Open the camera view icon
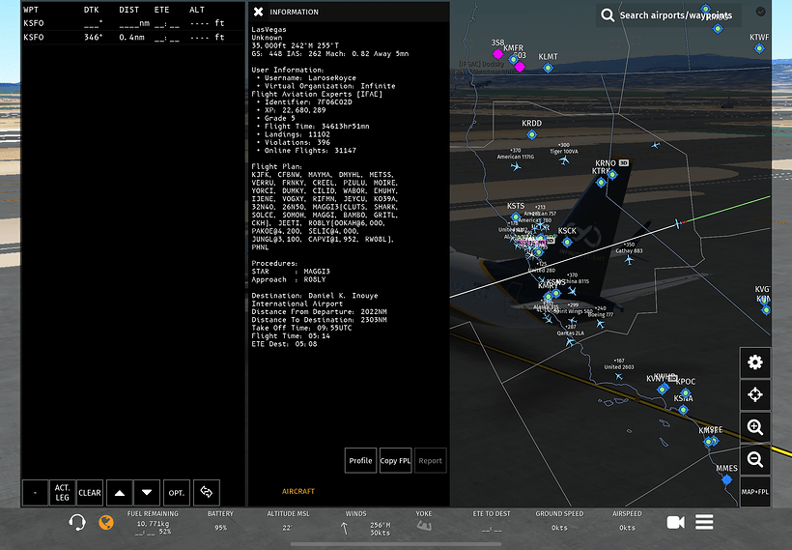 [x=675, y=522]
